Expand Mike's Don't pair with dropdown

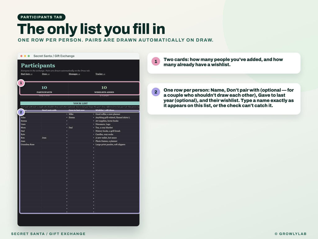(x=67, y=117)
